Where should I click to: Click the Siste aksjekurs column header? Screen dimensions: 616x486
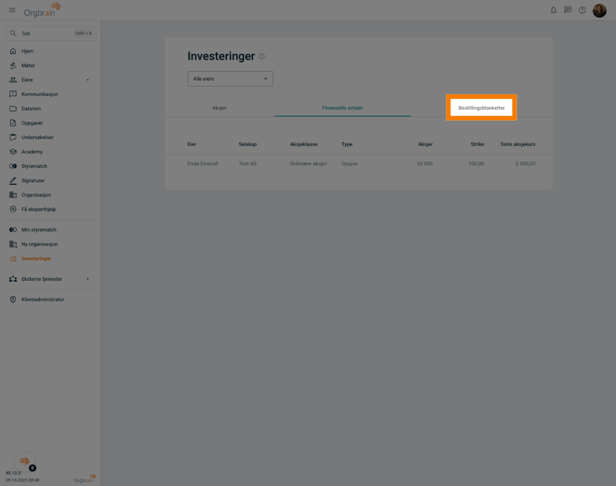click(518, 144)
